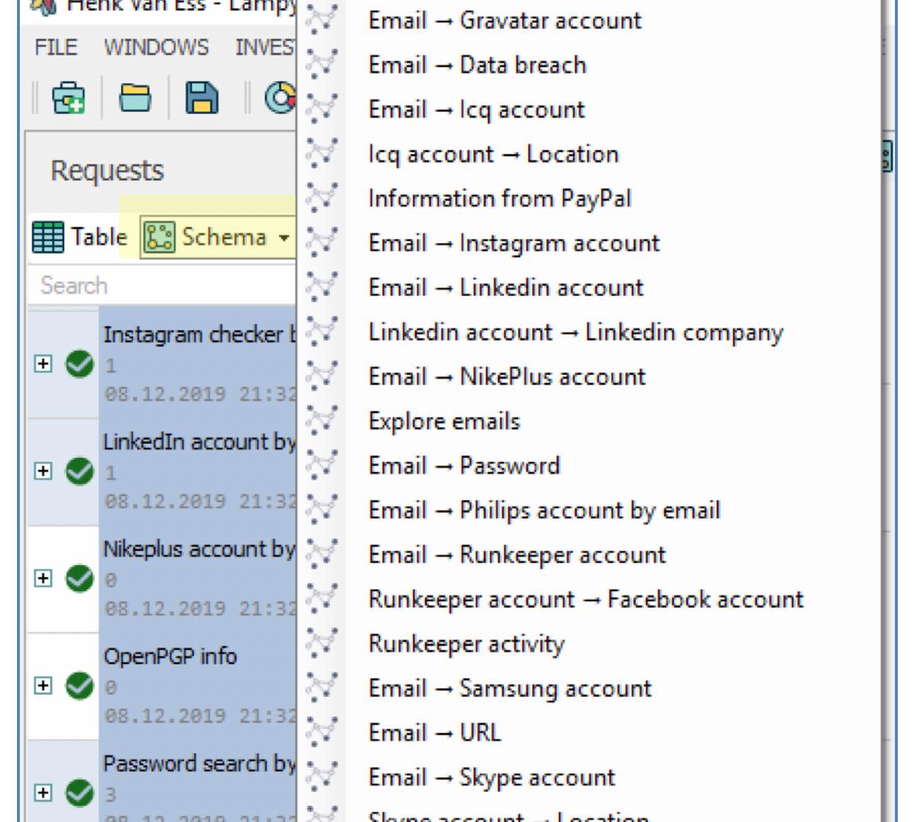Click icon beside Email → Skype account

point(322,777)
